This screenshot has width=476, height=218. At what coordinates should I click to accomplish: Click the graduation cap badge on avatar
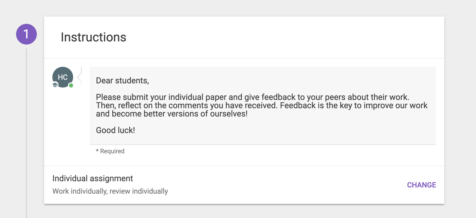tap(55, 85)
